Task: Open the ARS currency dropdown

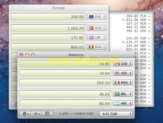Action: [x=123, y=104]
